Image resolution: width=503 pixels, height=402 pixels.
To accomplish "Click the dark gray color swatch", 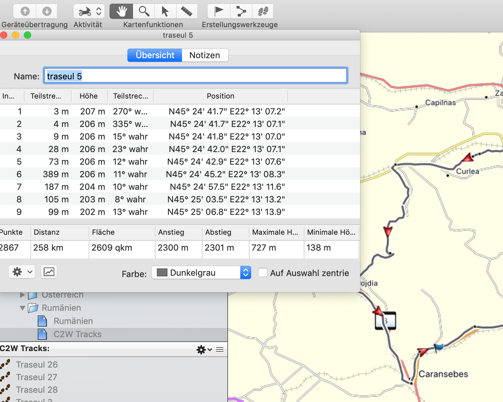I will tap(162, 273).
